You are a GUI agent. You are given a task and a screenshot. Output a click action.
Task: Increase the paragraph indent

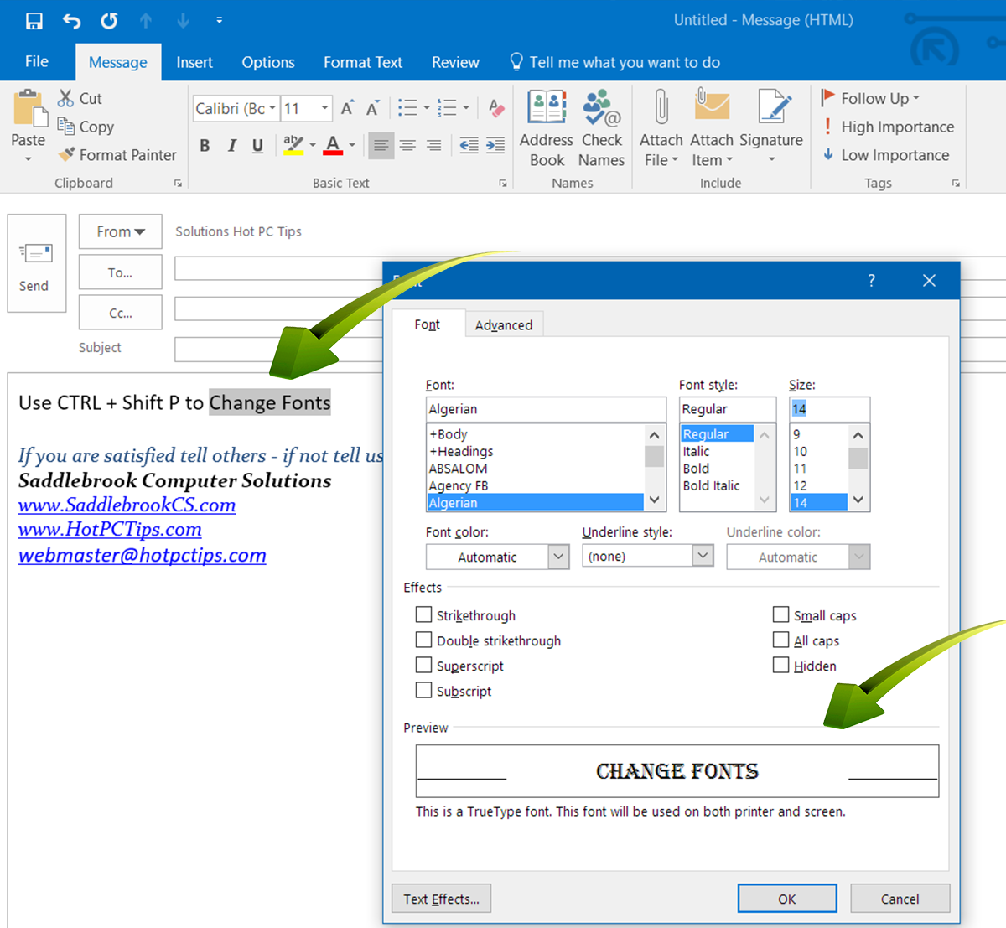click(495, 146)
